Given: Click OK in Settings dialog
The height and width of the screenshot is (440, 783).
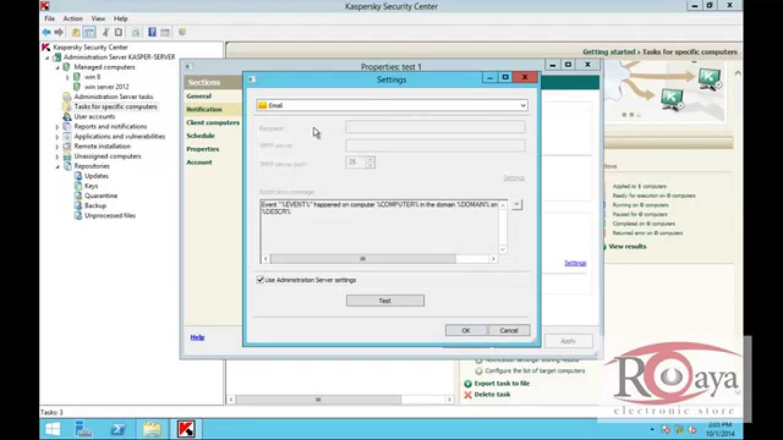Looking at the screenshot, I should (x=466, y=330).
